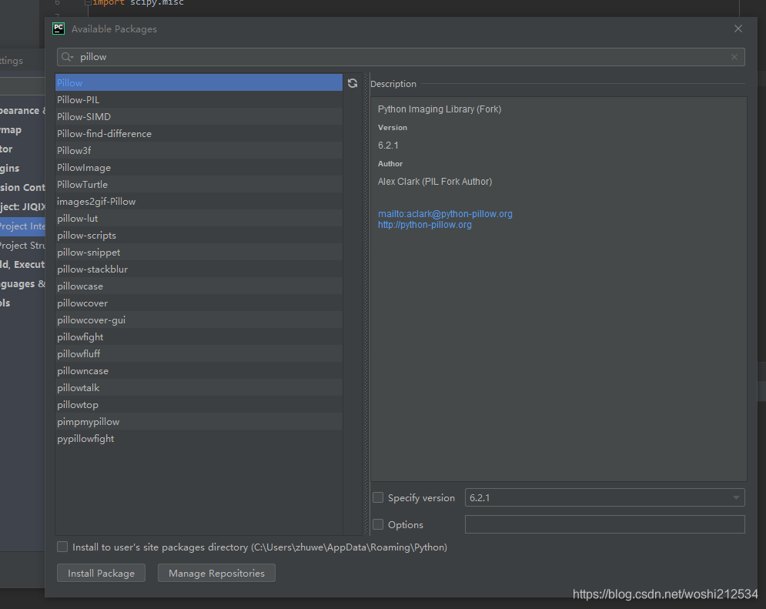Screen dimensions: 766x609
Task: Open search history via magnifier icon
Action: (x=68, y=57)
